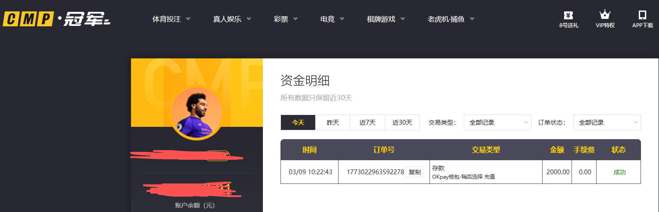Open the 订单状态 dropdown

pos(607,122)
